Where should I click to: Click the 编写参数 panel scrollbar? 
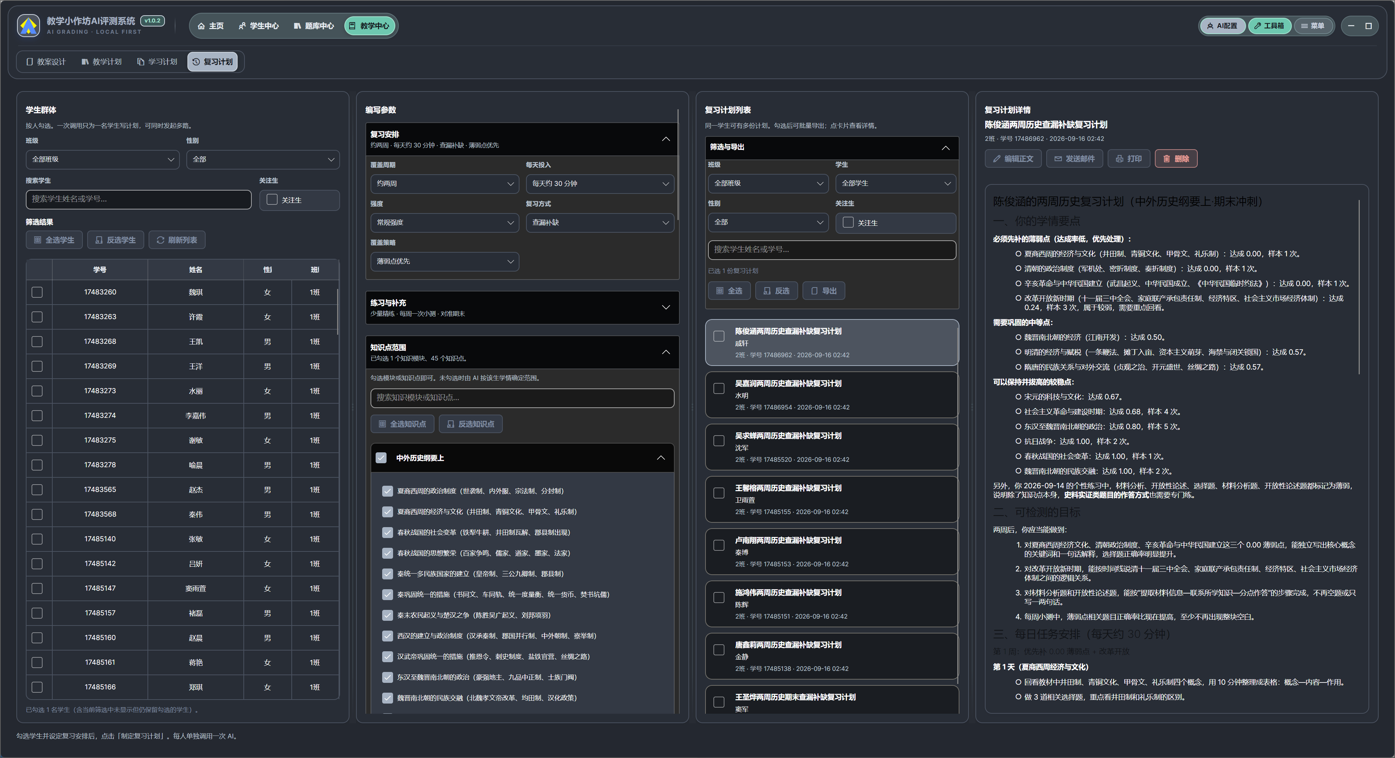pos(678,164)
